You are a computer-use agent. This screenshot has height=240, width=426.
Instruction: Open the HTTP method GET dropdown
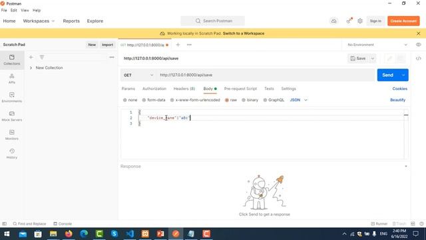tap(138, 75)
